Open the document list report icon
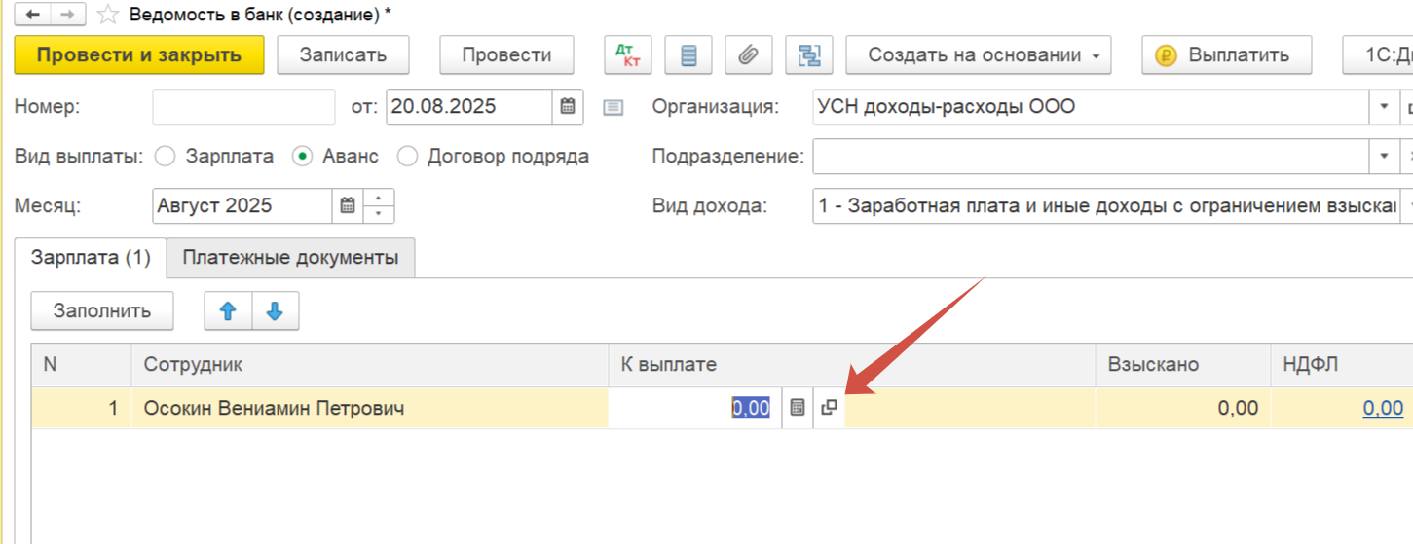The height and width of the screenshot is (544, 1413). pyautogui.click(x=688, y=55)
